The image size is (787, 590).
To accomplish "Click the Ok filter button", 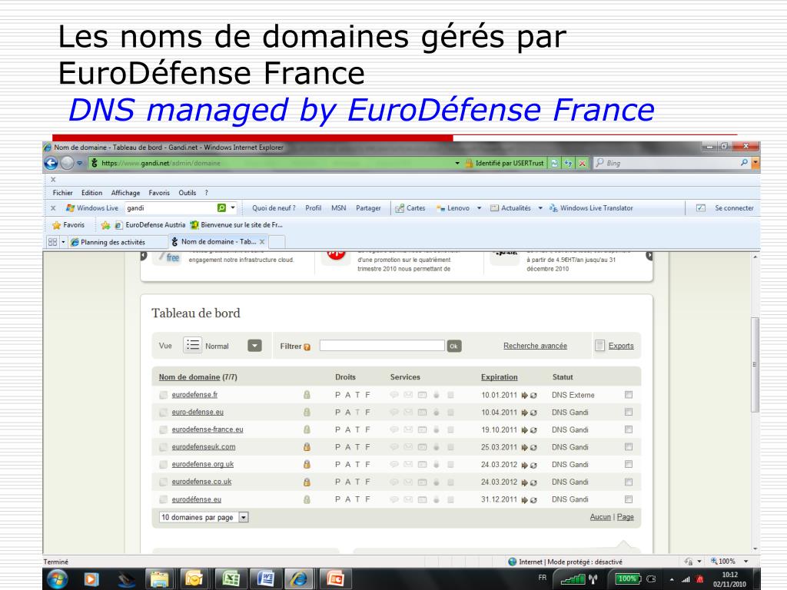I will (454, 346).
